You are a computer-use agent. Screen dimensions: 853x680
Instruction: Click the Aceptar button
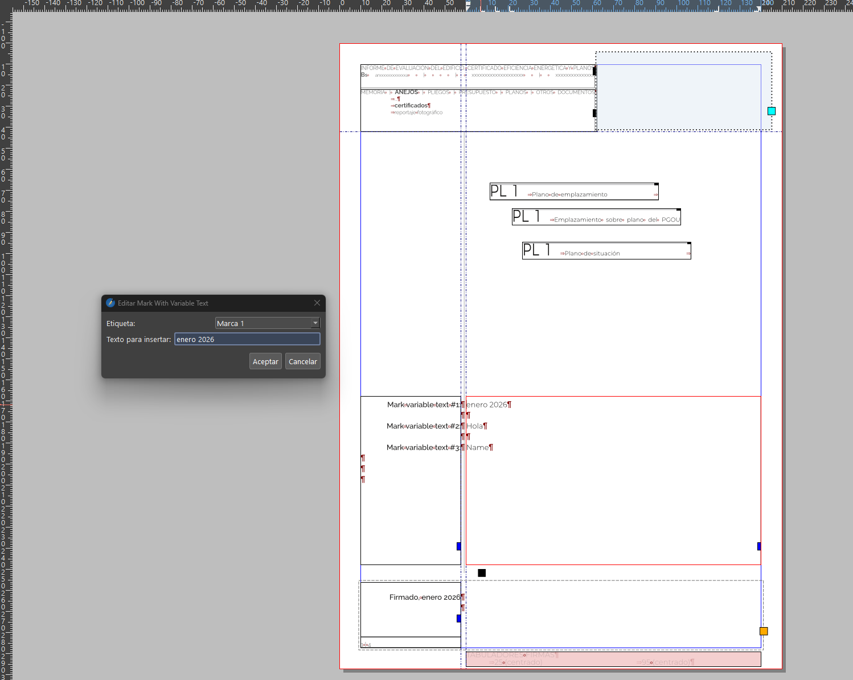tap(265, 361)
